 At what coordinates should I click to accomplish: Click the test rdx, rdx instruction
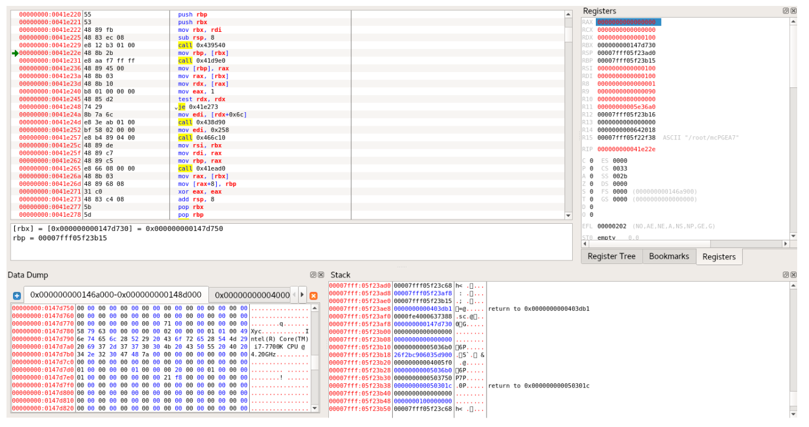[201, 99]
